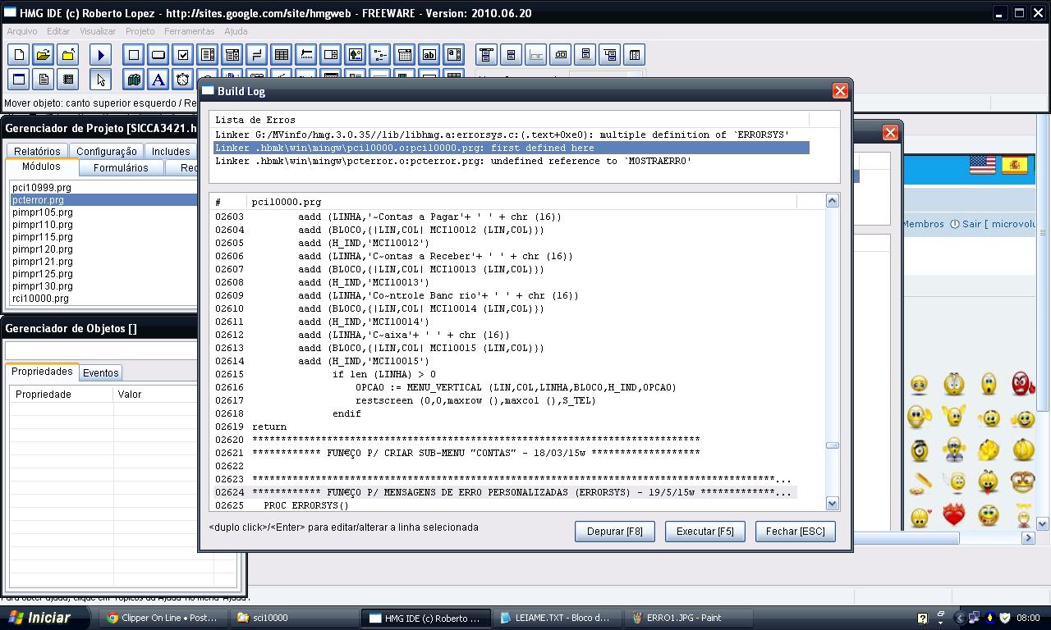Activate the selection pointer tool
This screenshot has height=630, width=1051.
coord(101,80)
